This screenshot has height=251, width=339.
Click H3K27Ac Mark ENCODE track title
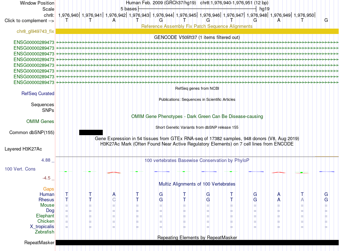coord(197,144)
